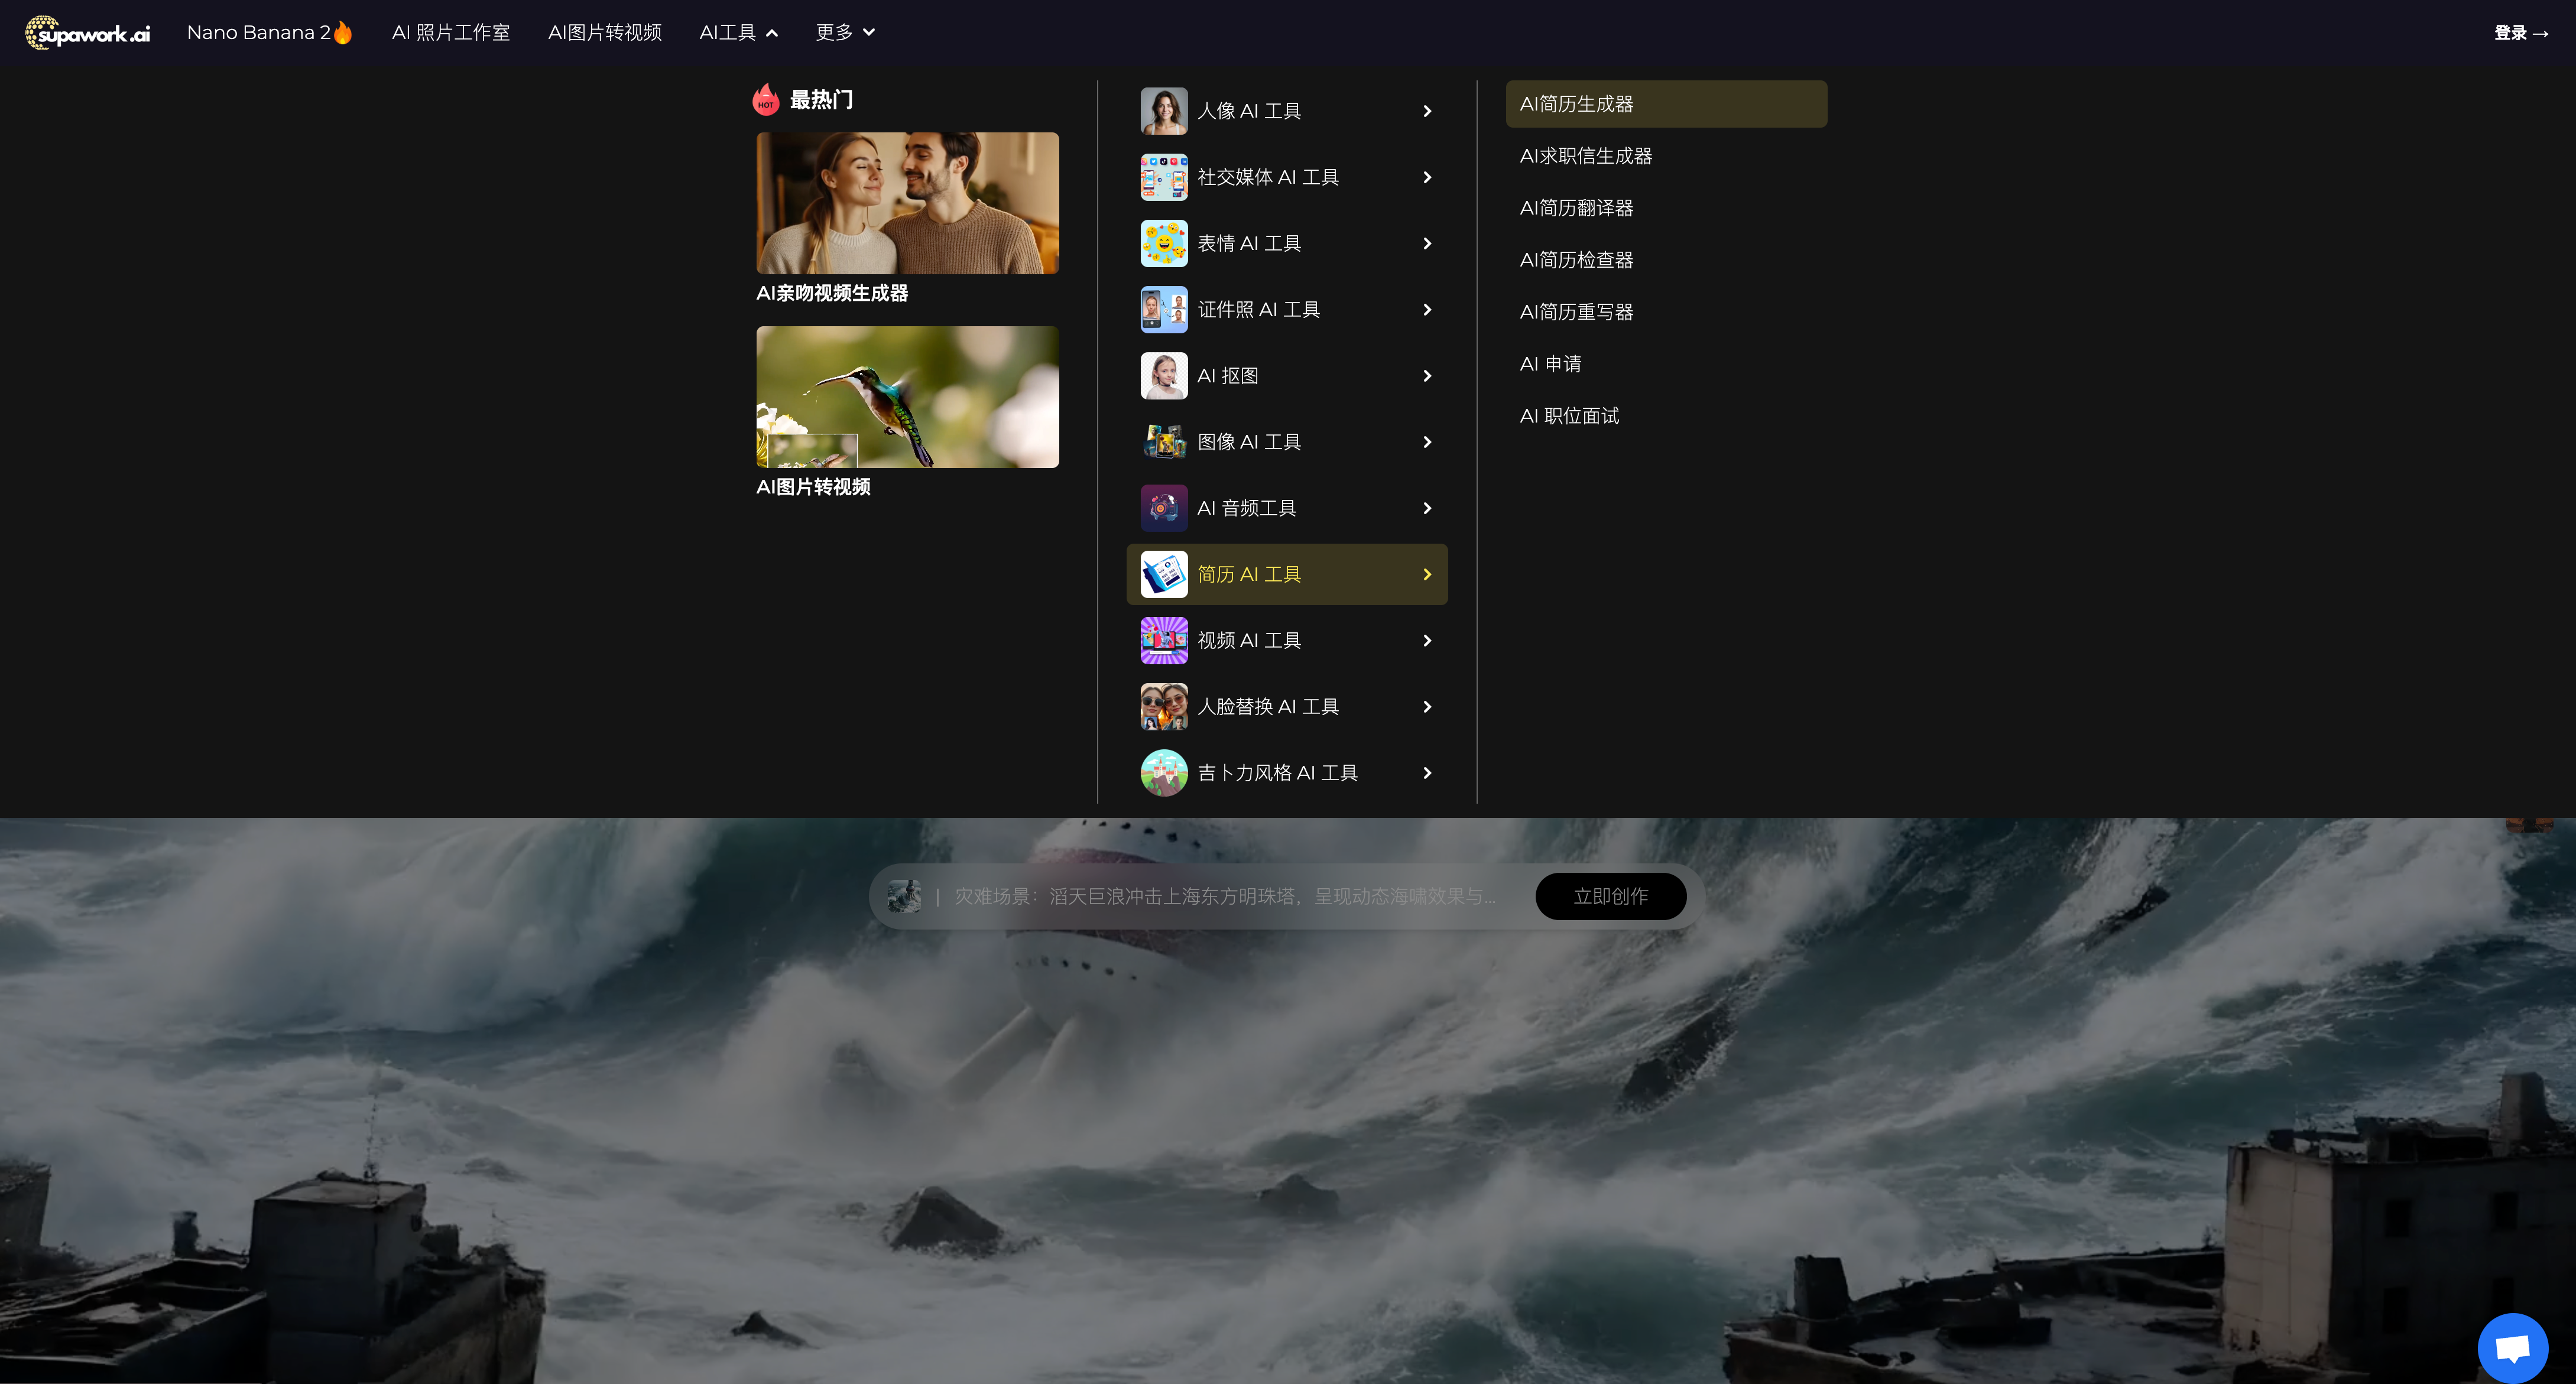Click the supawork.ai logo

88,33
